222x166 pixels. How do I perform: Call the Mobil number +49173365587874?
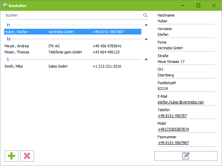(x=173, y=129)
